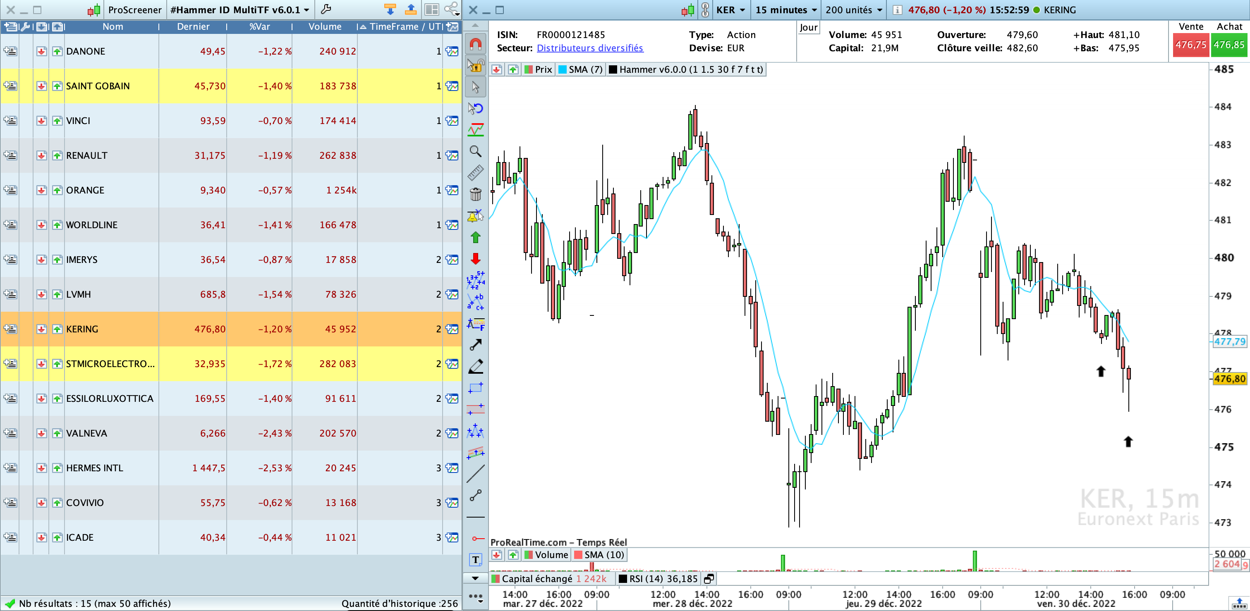
Task: Click the green up arrow on VINCI row
Action: [57, 121]
